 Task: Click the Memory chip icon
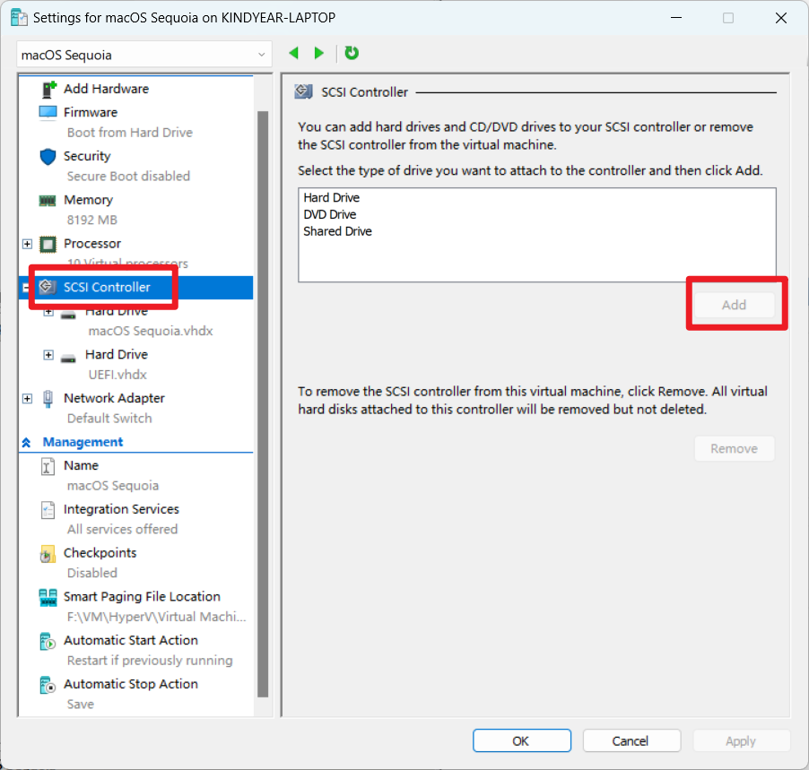(48, 200)
